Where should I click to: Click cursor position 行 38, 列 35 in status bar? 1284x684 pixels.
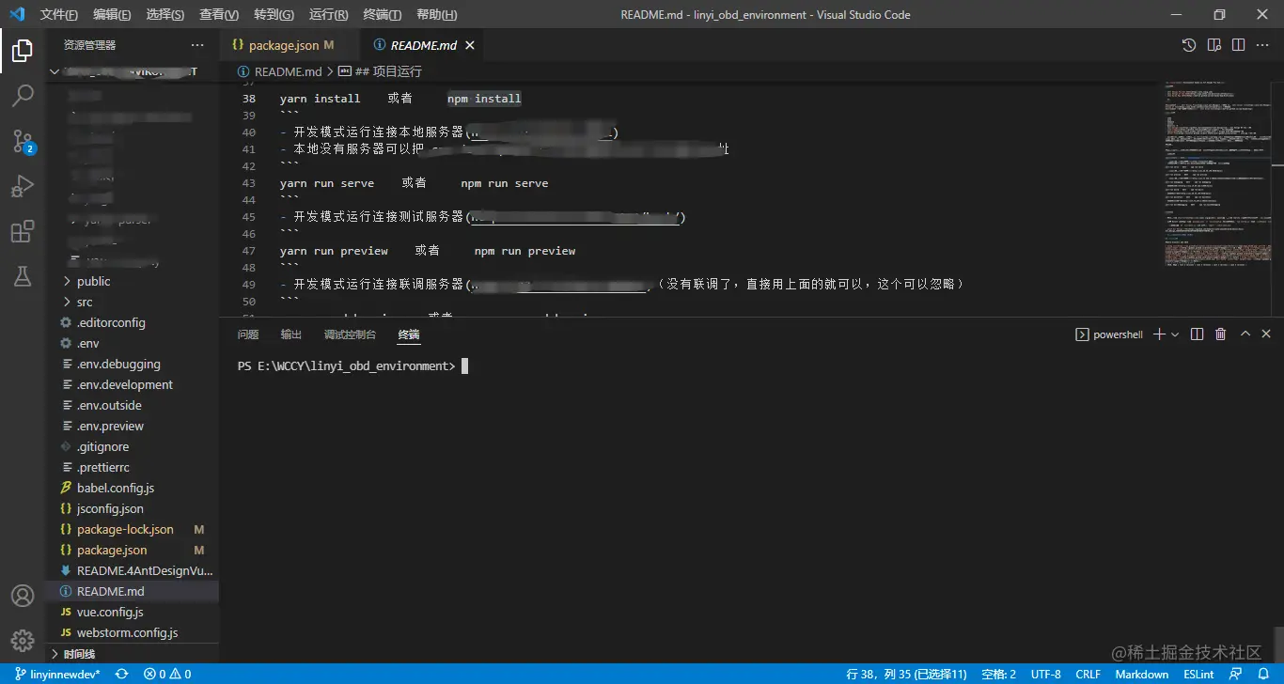[906, 674]
